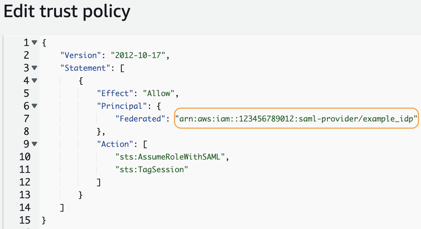This screenshot has height=229, width=421.
Task: Collapse the Statement array on line 3
Action: coord(34,68)
